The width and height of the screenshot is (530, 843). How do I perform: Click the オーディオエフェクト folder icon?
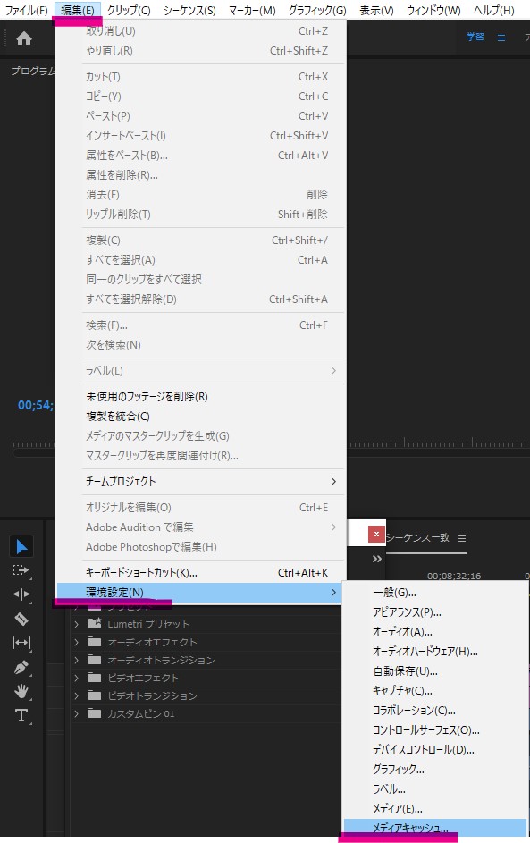[95, 642]
